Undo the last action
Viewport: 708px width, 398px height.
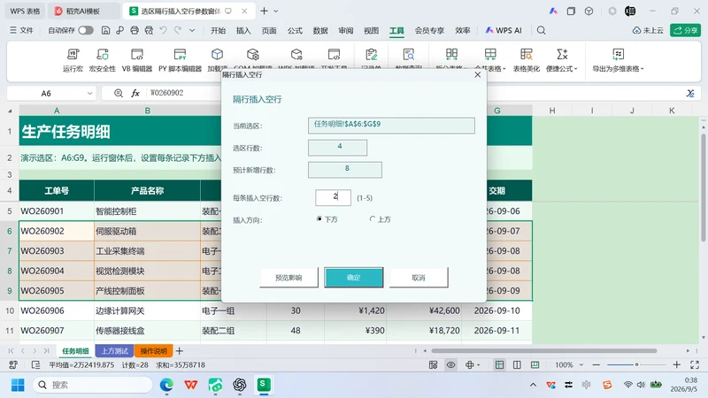tap(164, 30)
